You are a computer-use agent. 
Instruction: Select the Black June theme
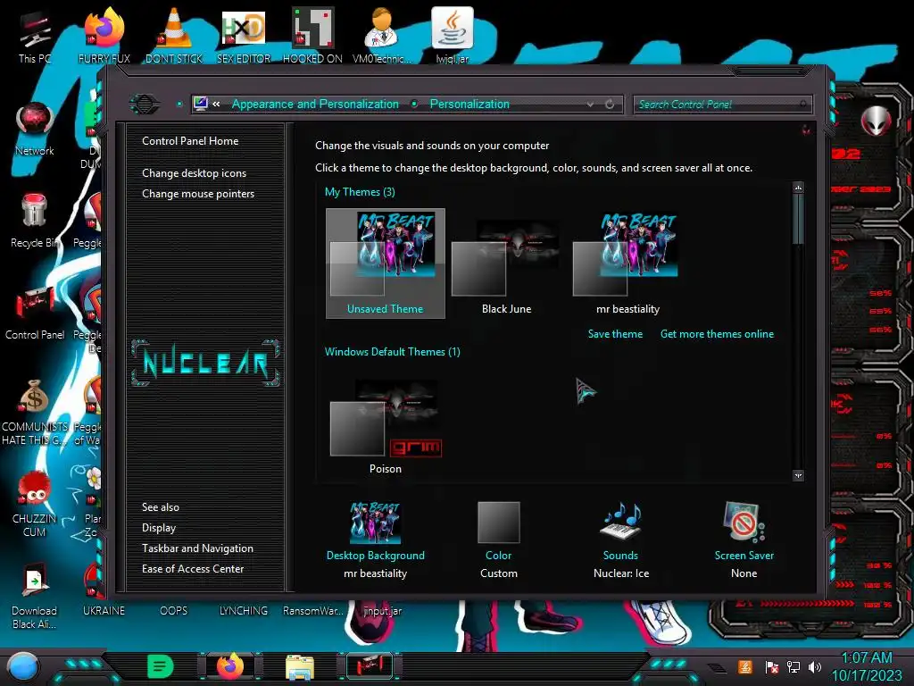pos(507,264)
